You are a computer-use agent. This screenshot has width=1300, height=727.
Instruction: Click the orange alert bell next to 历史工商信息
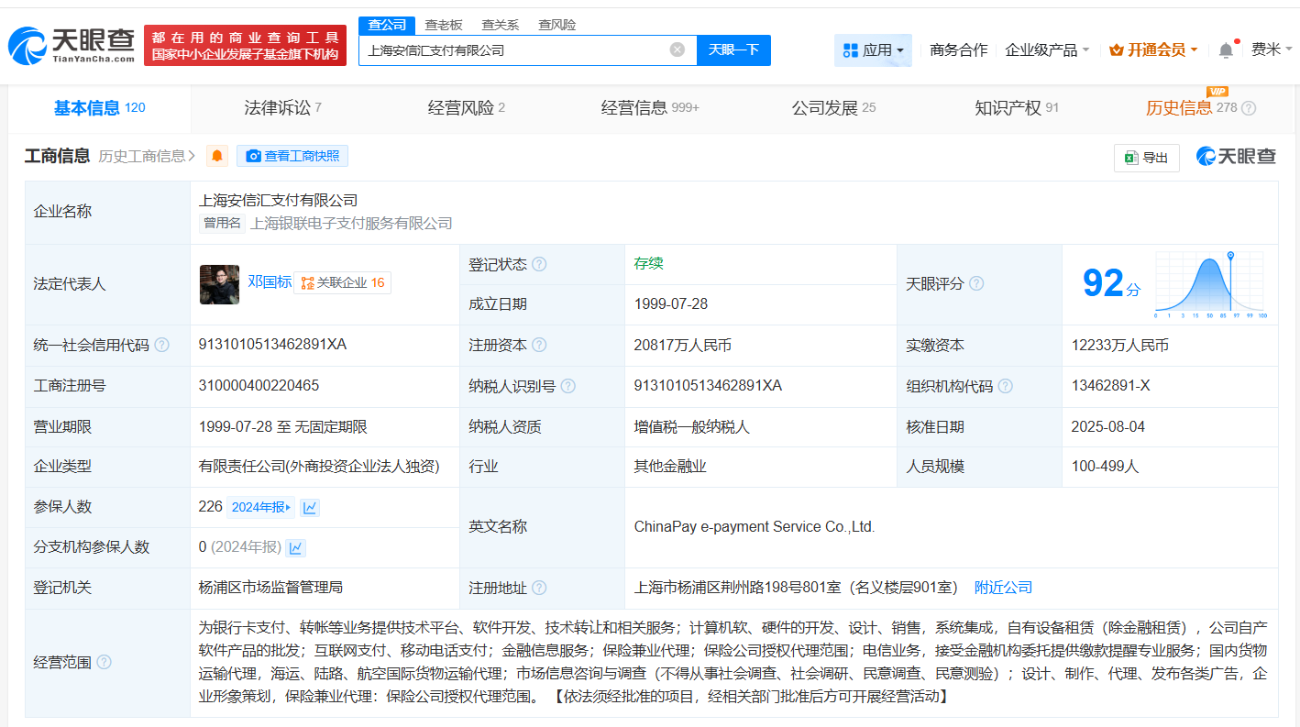click(217, 156)
